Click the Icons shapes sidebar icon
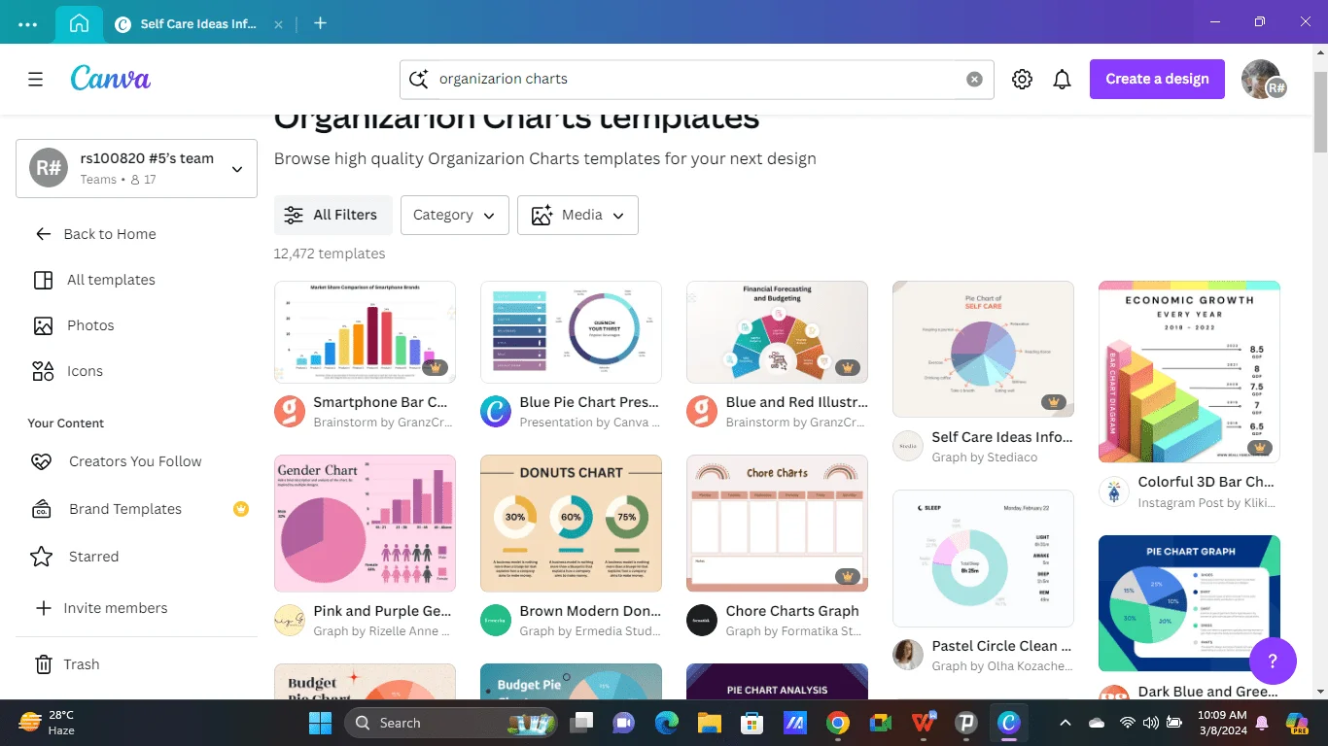This screenshot has height=746, width=1328. click(43, 371)
